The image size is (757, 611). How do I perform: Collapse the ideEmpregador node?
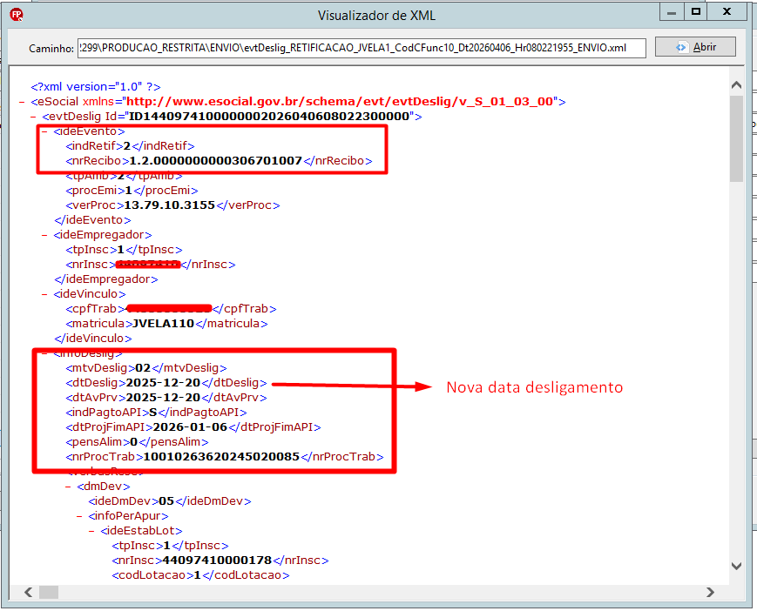coord(44,235)
